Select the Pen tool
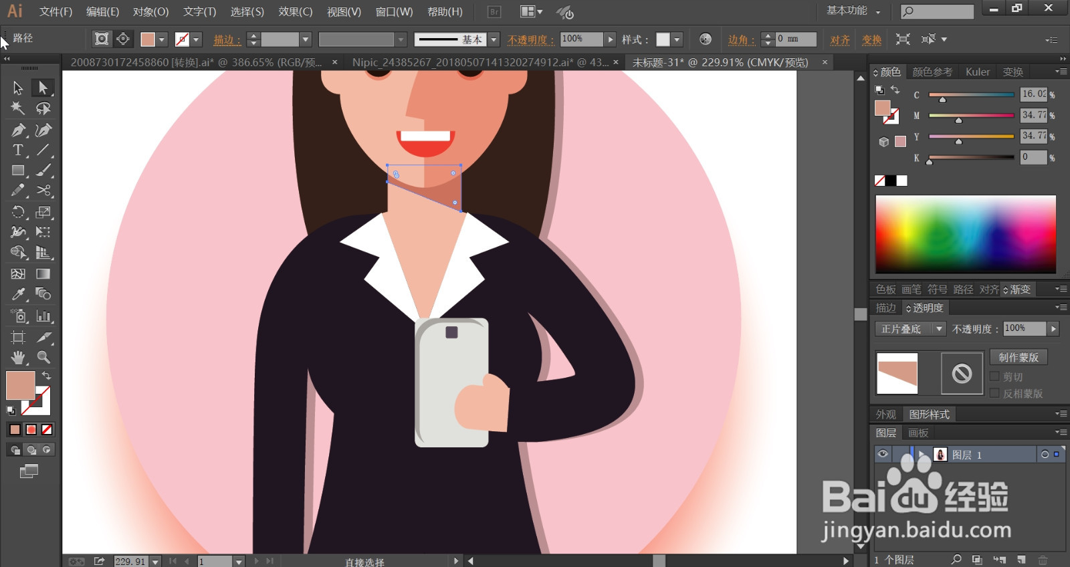This screenshot has height=567, width=1070. click(x=18, y=130)
